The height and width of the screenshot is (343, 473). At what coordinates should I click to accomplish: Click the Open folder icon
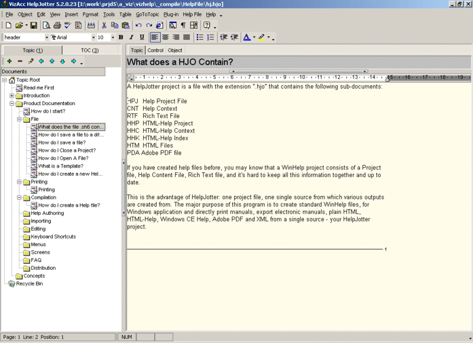(19, 25)
